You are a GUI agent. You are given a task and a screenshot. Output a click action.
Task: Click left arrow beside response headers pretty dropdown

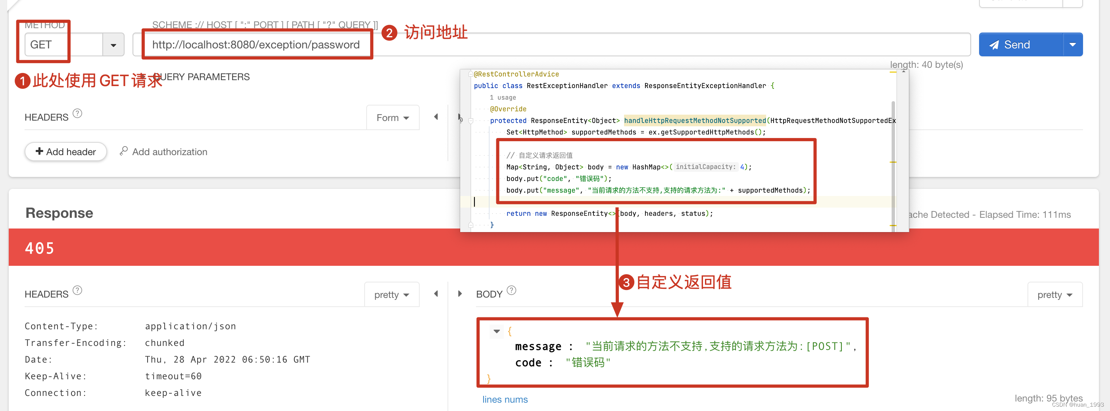436,294
